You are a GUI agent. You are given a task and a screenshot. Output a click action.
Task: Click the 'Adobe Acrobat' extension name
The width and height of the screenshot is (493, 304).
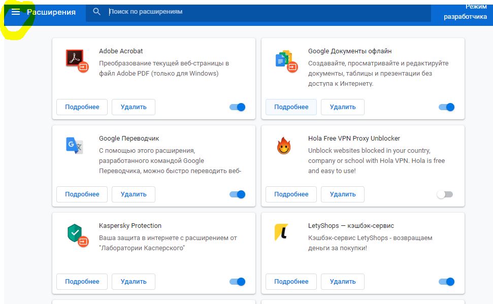point(121,51)
